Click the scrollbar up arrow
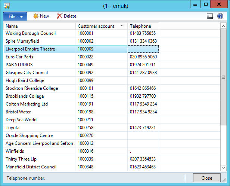Viewport: 230px width, 186px height. tap(223, 26)
